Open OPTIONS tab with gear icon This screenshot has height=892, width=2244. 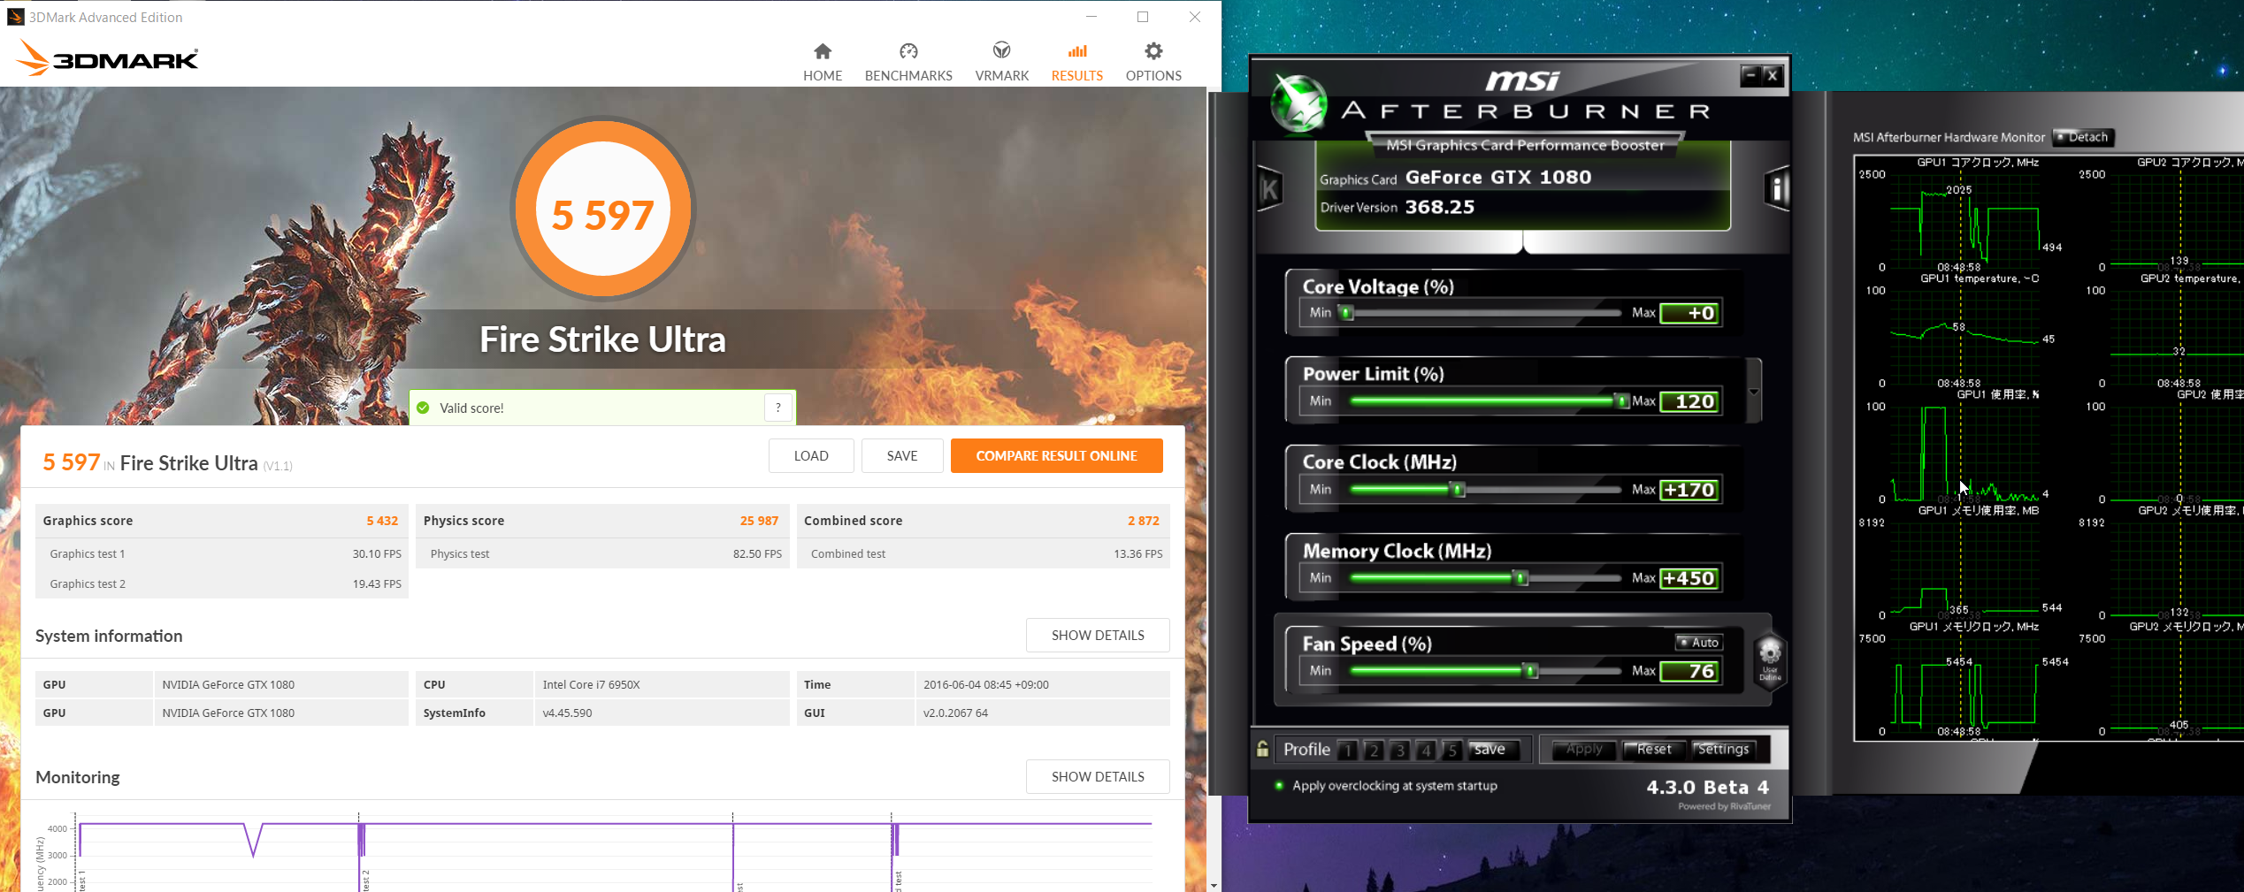(1153, 62)
